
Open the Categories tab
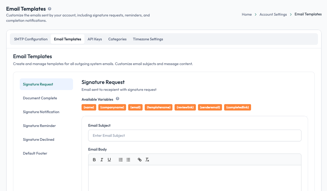(117, 39)
